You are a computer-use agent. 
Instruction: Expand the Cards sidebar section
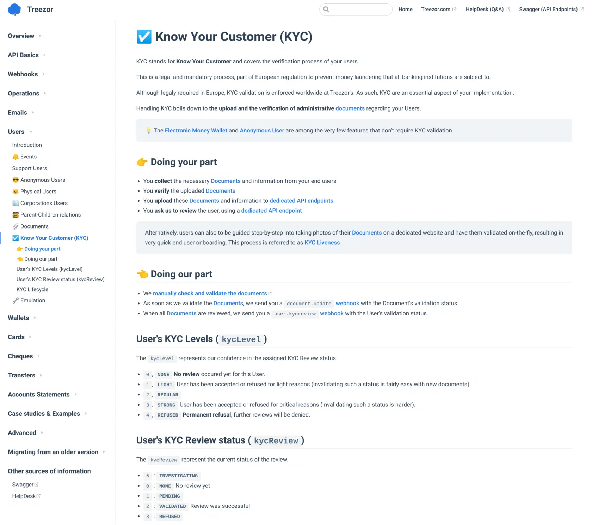30,337
